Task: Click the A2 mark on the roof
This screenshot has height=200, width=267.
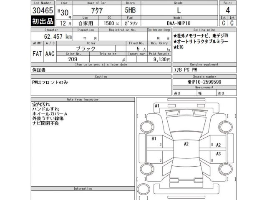Action: (186, 144)
